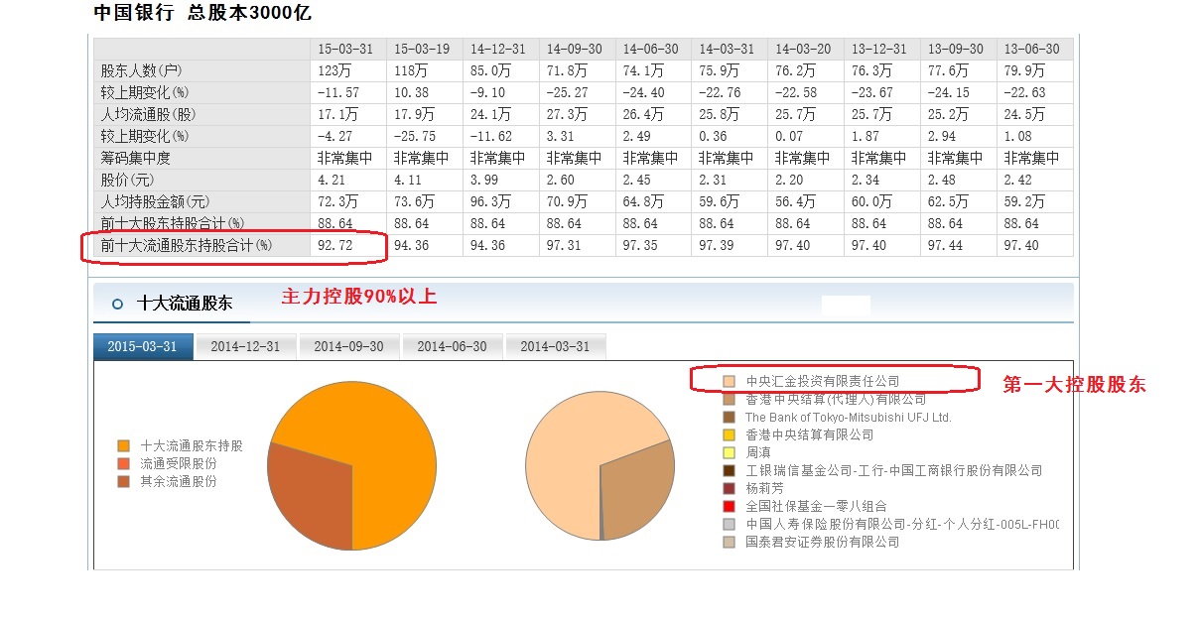Screen dimensions: 1199x619
Task: Click the 13-06-30 column header
Action: click(x=1034, y=49)
